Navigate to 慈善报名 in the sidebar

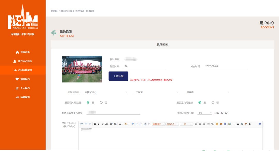point(23,79)
